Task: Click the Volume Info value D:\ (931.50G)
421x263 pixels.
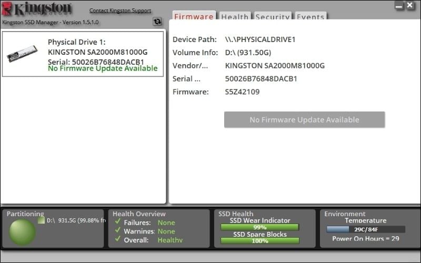Action: pos(248,53)
